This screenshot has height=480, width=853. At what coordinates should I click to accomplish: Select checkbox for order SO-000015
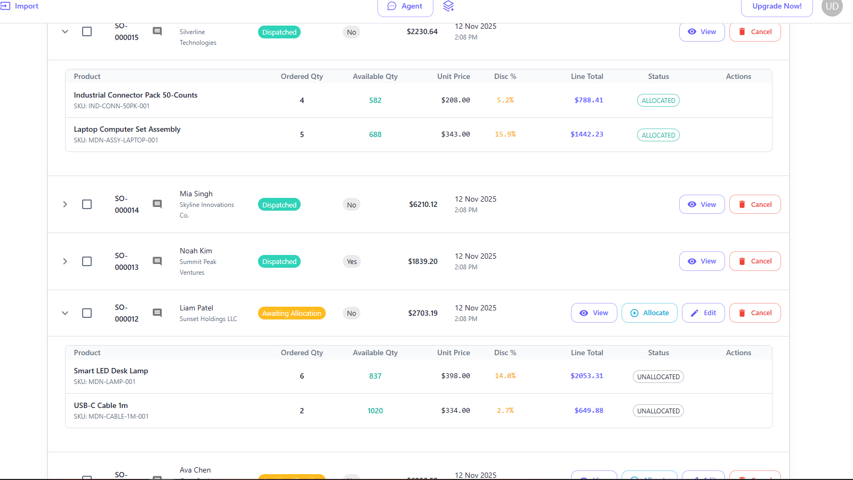click(87, 31)
